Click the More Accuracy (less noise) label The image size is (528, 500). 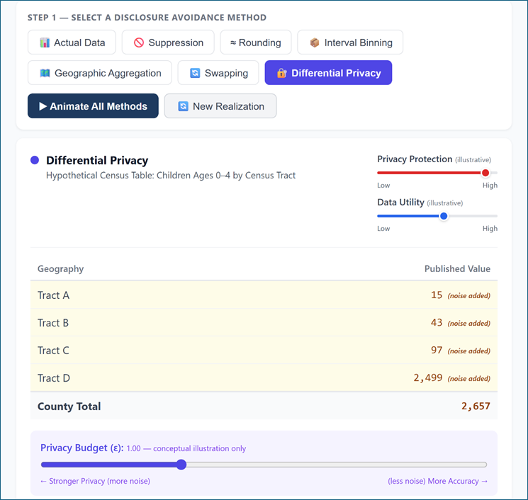click(x=438, y=481)
